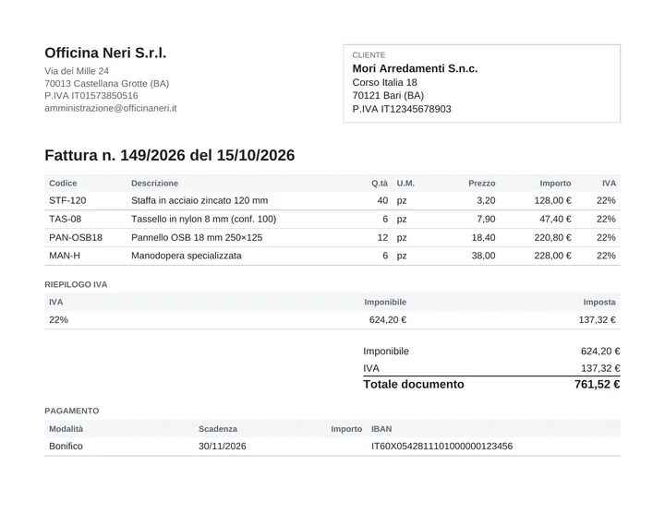Screen dimensions: 665x525
Task: Click description Manodopera specializzata
Action: [187, 256]
